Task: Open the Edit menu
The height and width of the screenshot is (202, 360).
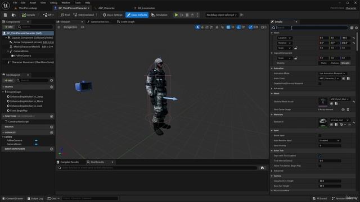Action: coord(23,3)
